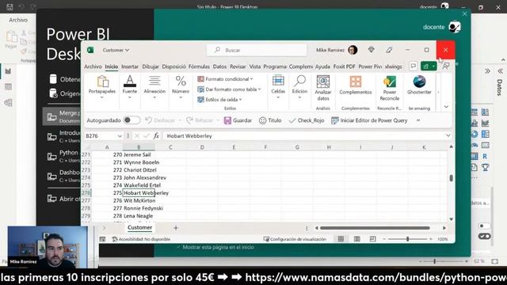Click the Rehacer redo arrow
507x285 pixels.
point(189,120)
